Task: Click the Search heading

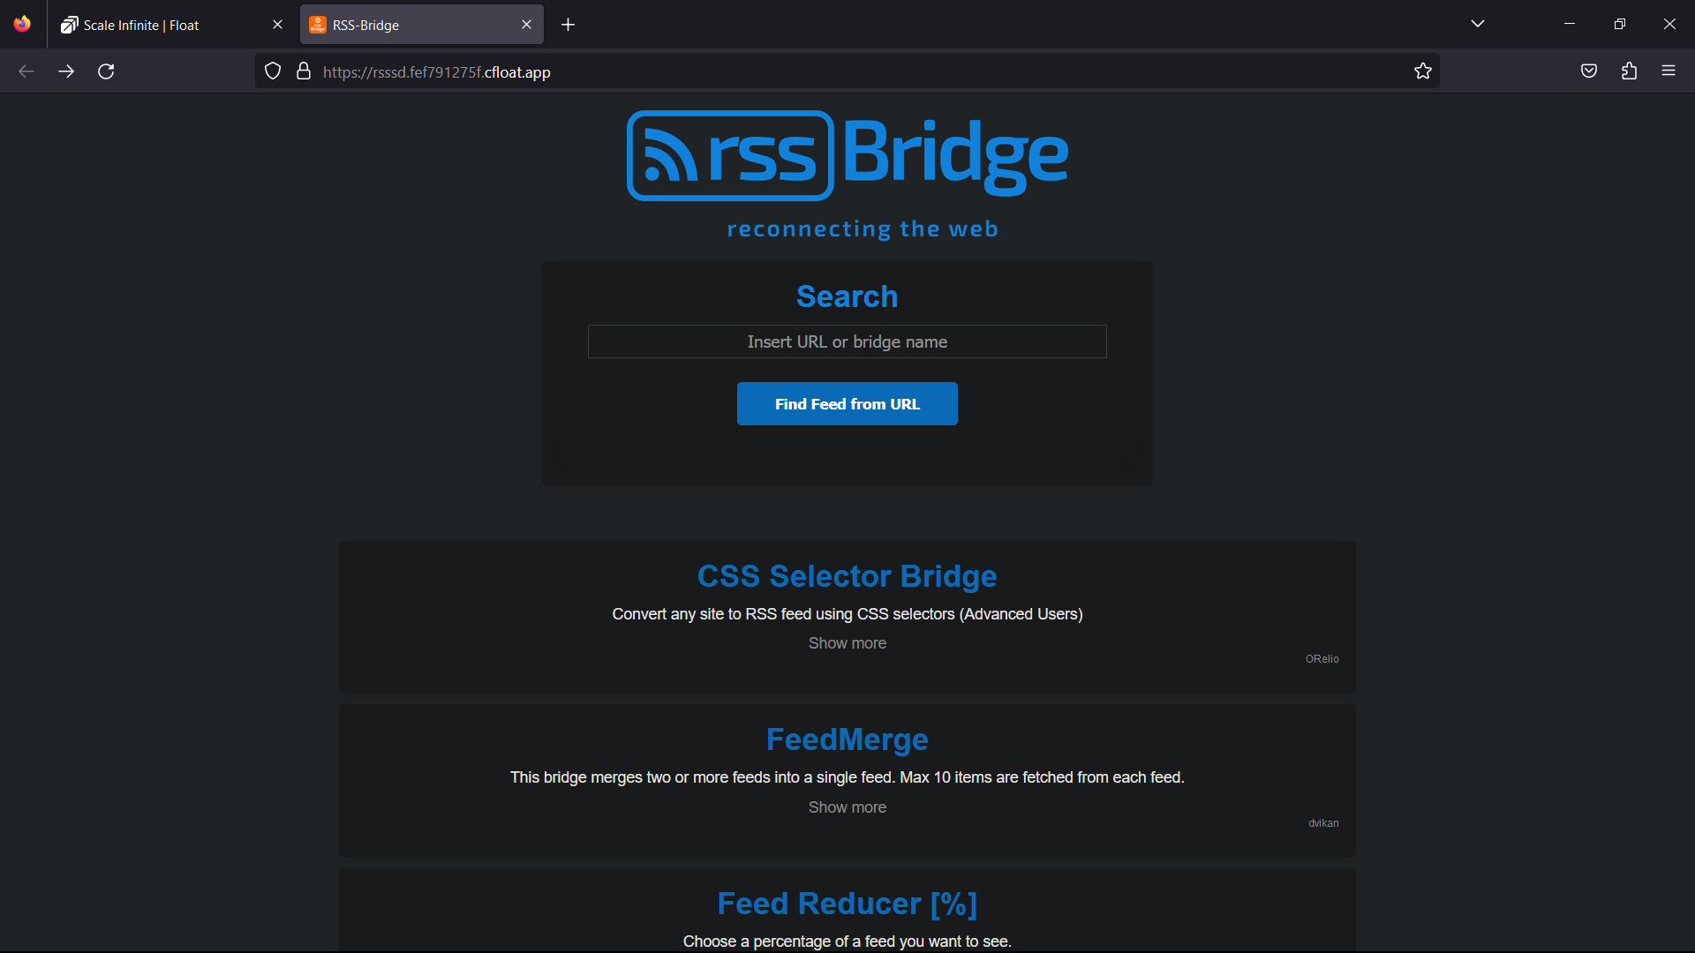Action: [847, 296]
